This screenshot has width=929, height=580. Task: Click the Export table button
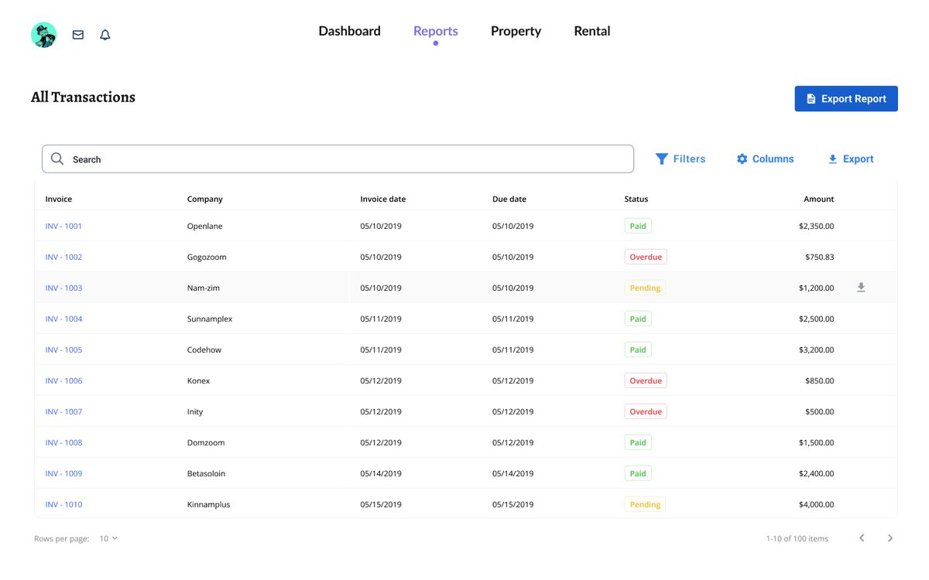851,159
